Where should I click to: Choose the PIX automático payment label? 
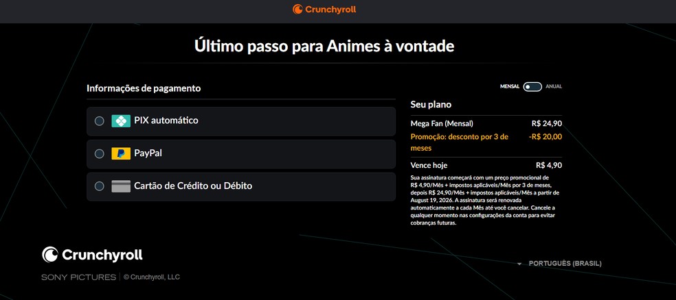click(166, 121)
